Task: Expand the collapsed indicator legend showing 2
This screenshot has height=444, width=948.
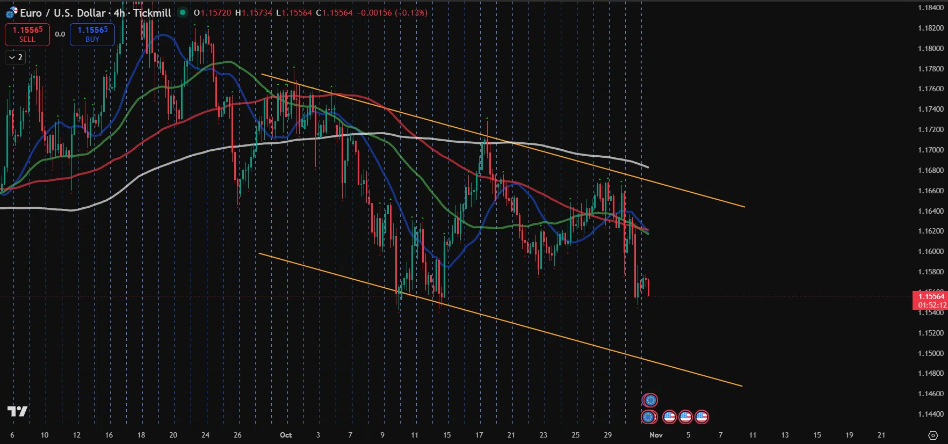Action: (x=16, y=57)
